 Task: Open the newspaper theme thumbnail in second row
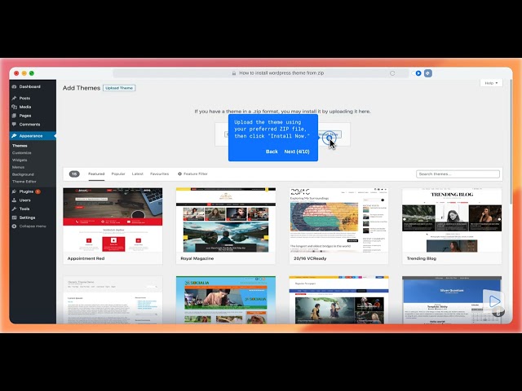338,300
